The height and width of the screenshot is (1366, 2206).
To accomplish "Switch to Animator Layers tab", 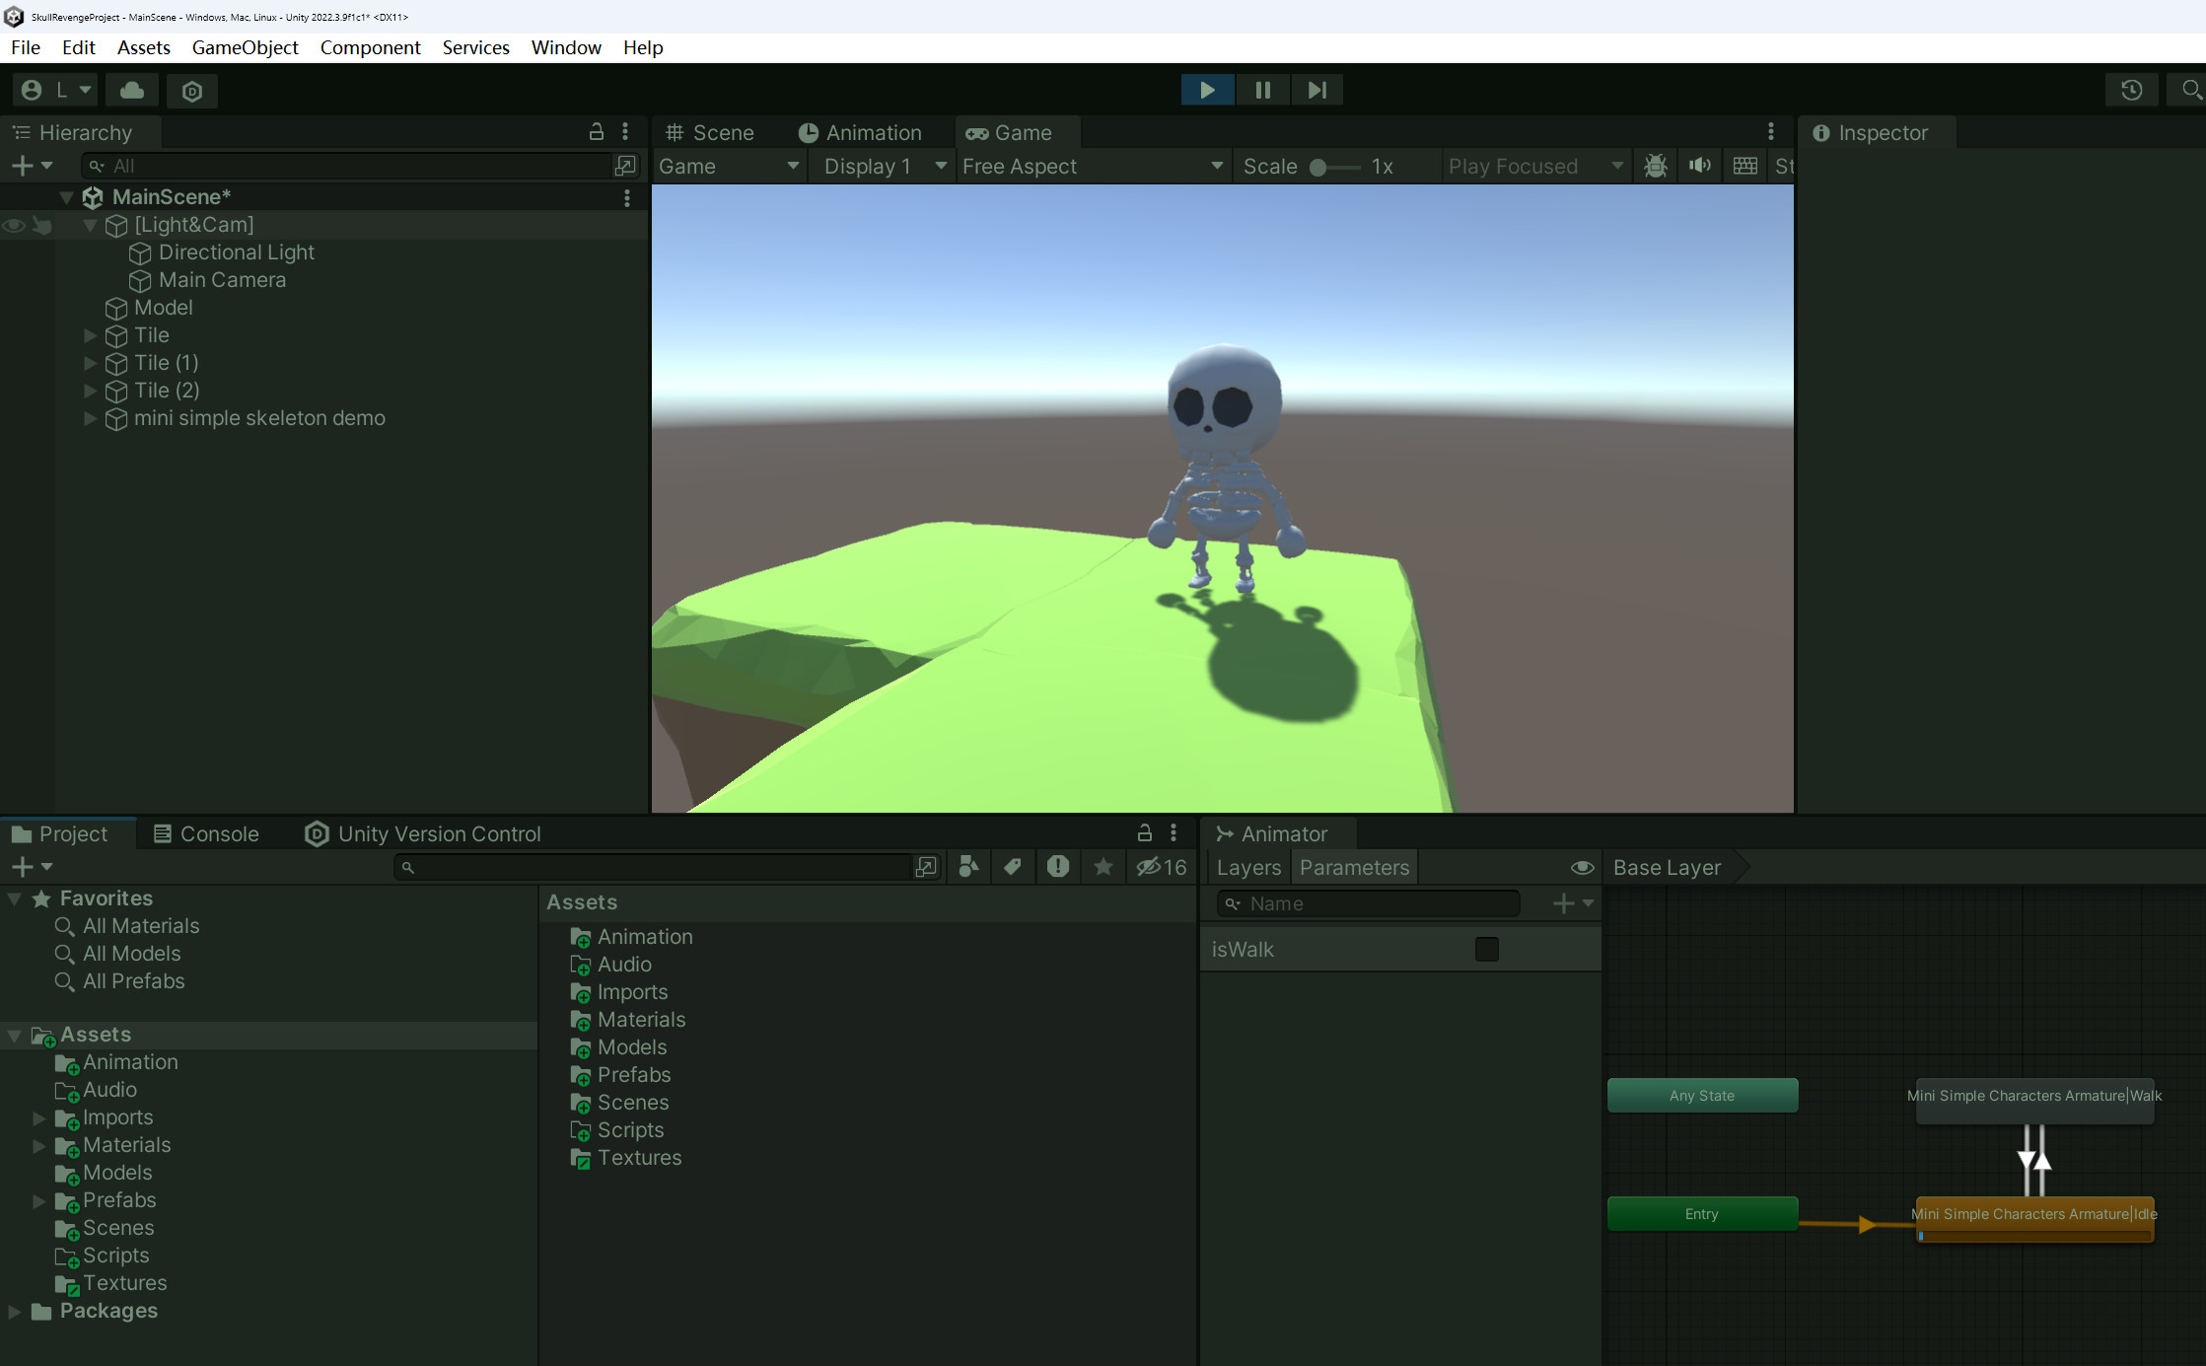I will [x=1248, y=868].
